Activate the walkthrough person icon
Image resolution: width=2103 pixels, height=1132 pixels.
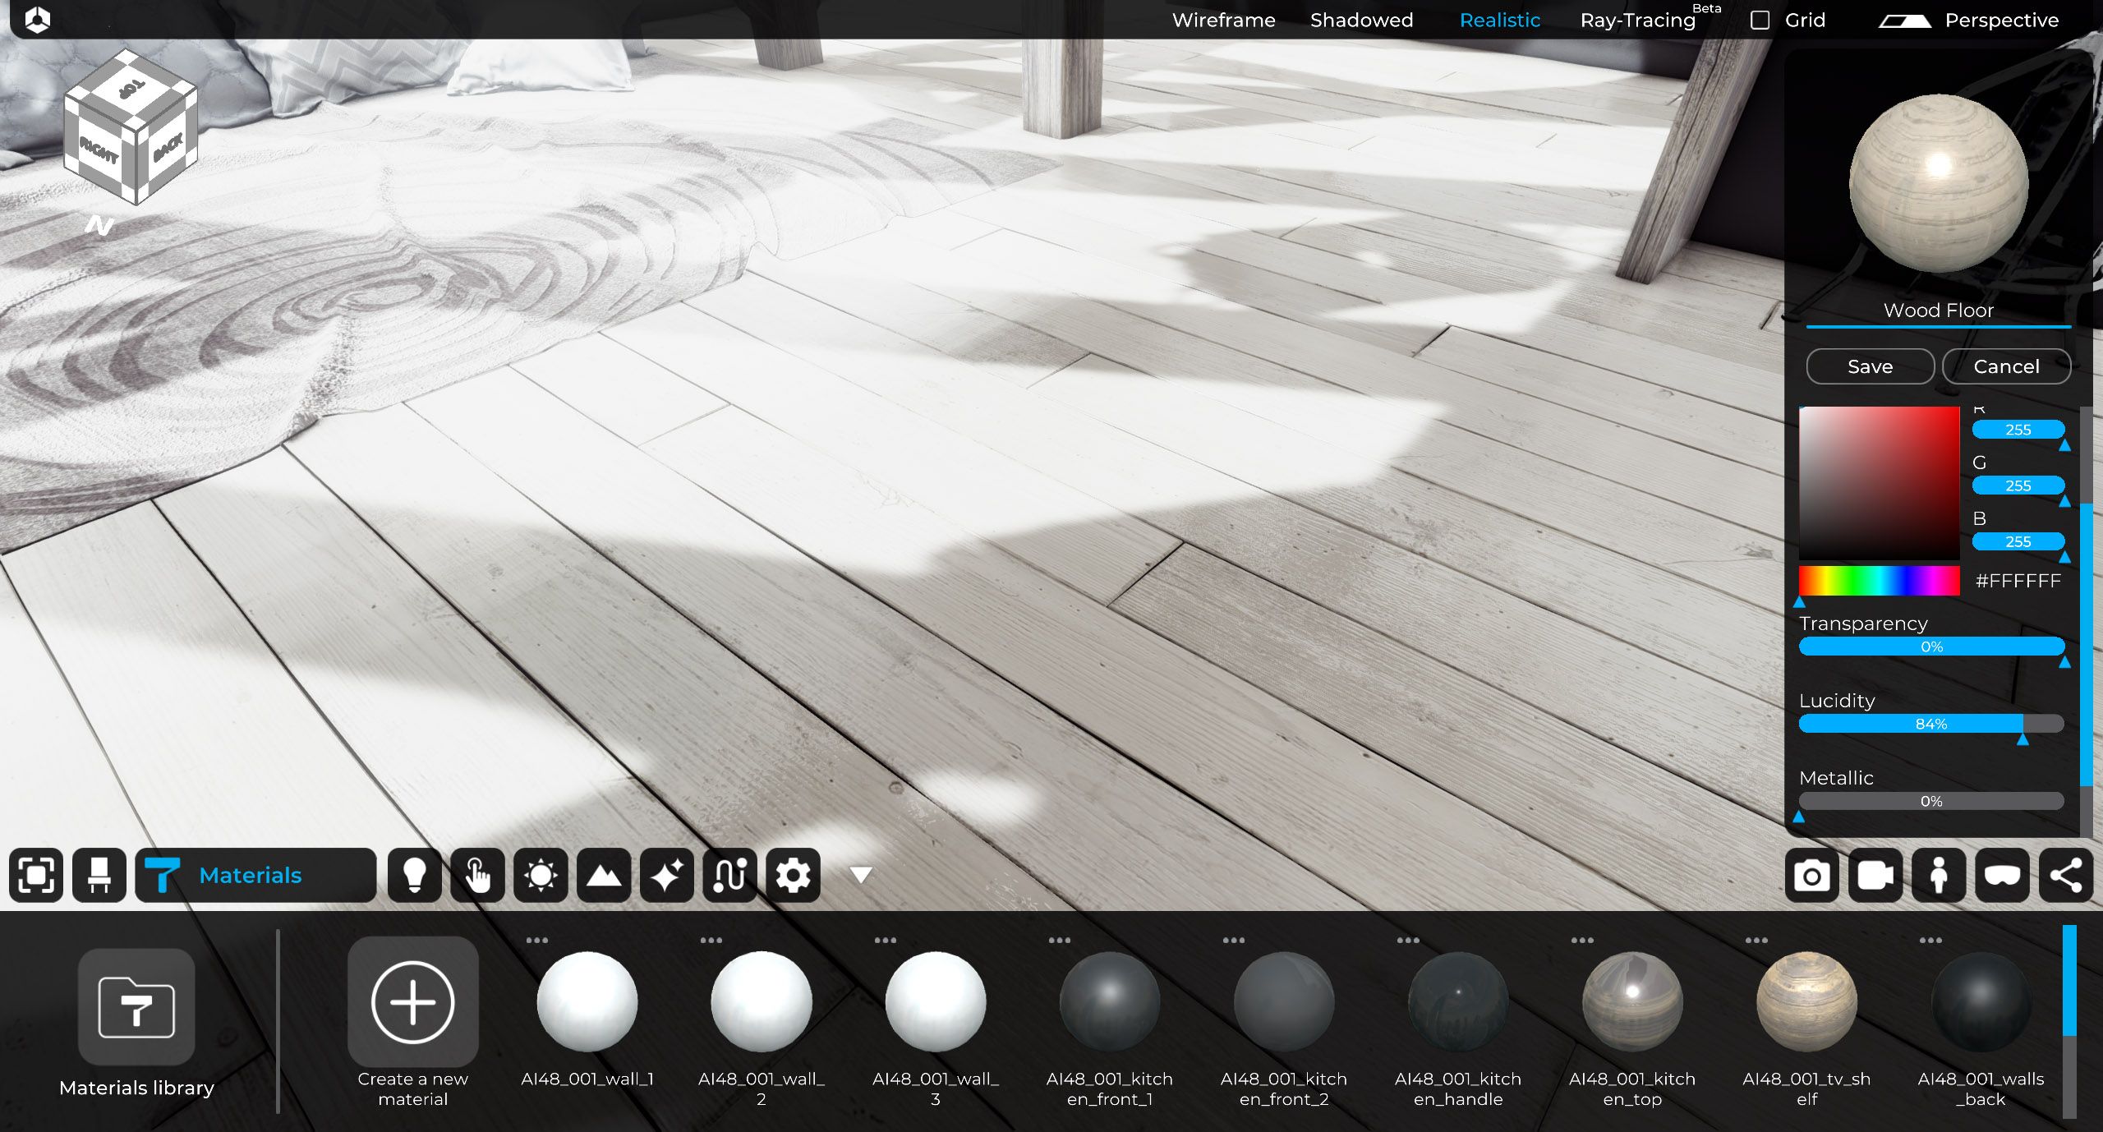pos(1939,875)
